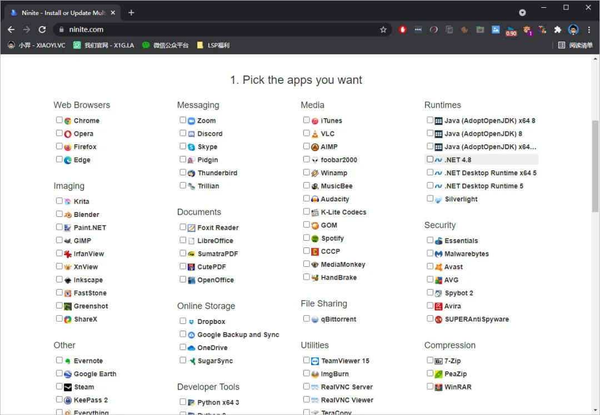Select the TeamViewer 15 checkbox
Viewport: 600px width, 415px height.
pos(307,360)
